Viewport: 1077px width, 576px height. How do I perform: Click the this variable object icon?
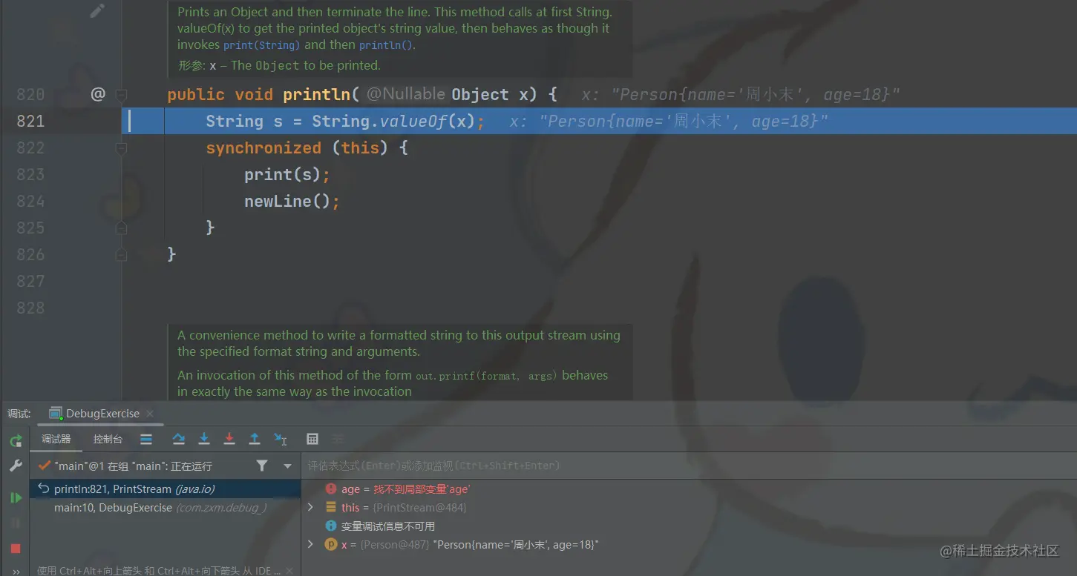click(x=331, y=508)
